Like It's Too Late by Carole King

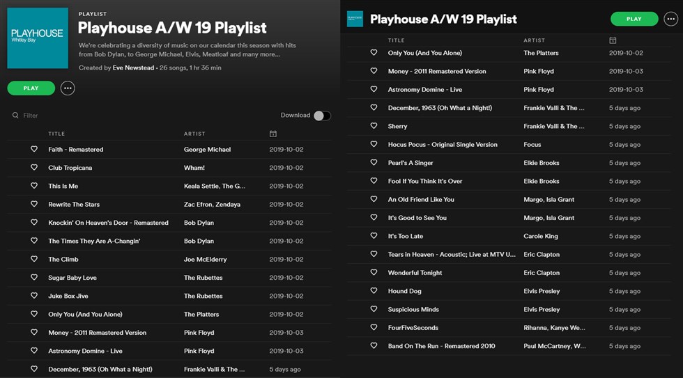(374, 235)
